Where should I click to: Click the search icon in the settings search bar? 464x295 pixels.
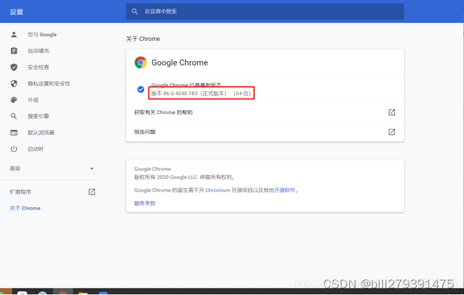point(135,11)
